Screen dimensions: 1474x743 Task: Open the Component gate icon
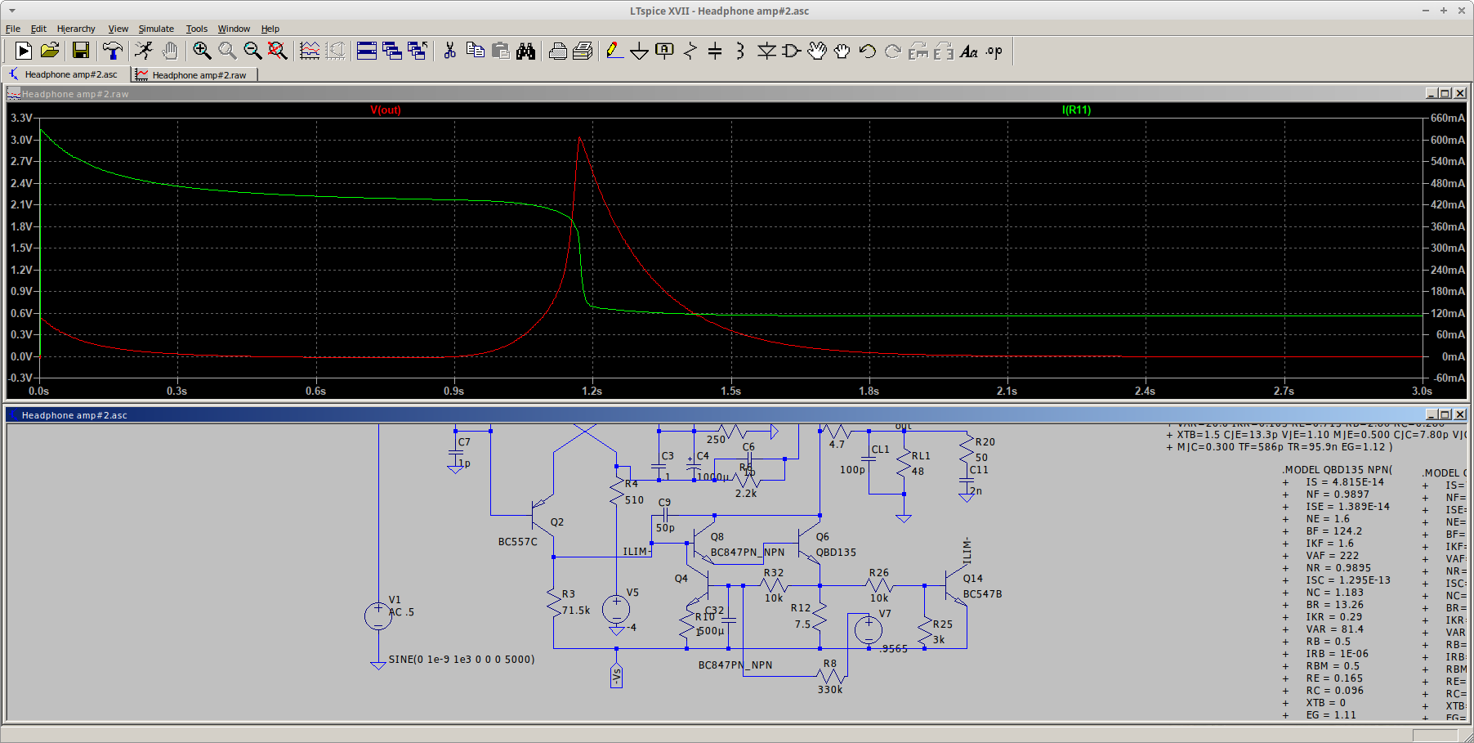791,51
